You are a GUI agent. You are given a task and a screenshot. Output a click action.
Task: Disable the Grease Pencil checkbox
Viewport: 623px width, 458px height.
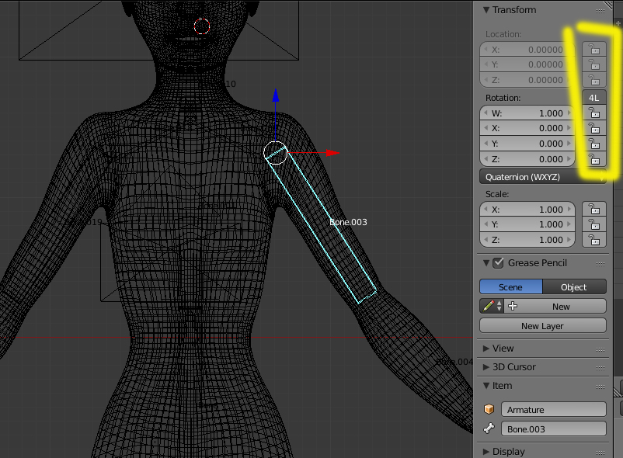499,263
